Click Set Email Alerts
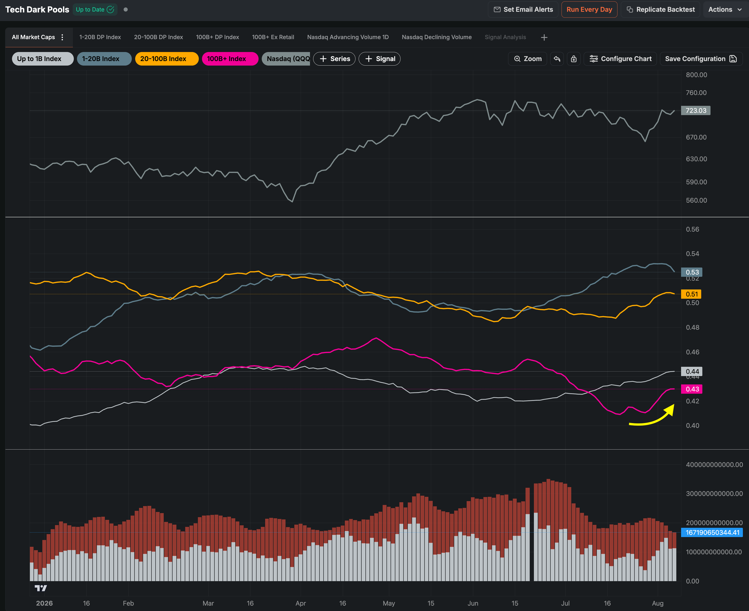This screenshot has width=749, height=611. pos(523,10)
